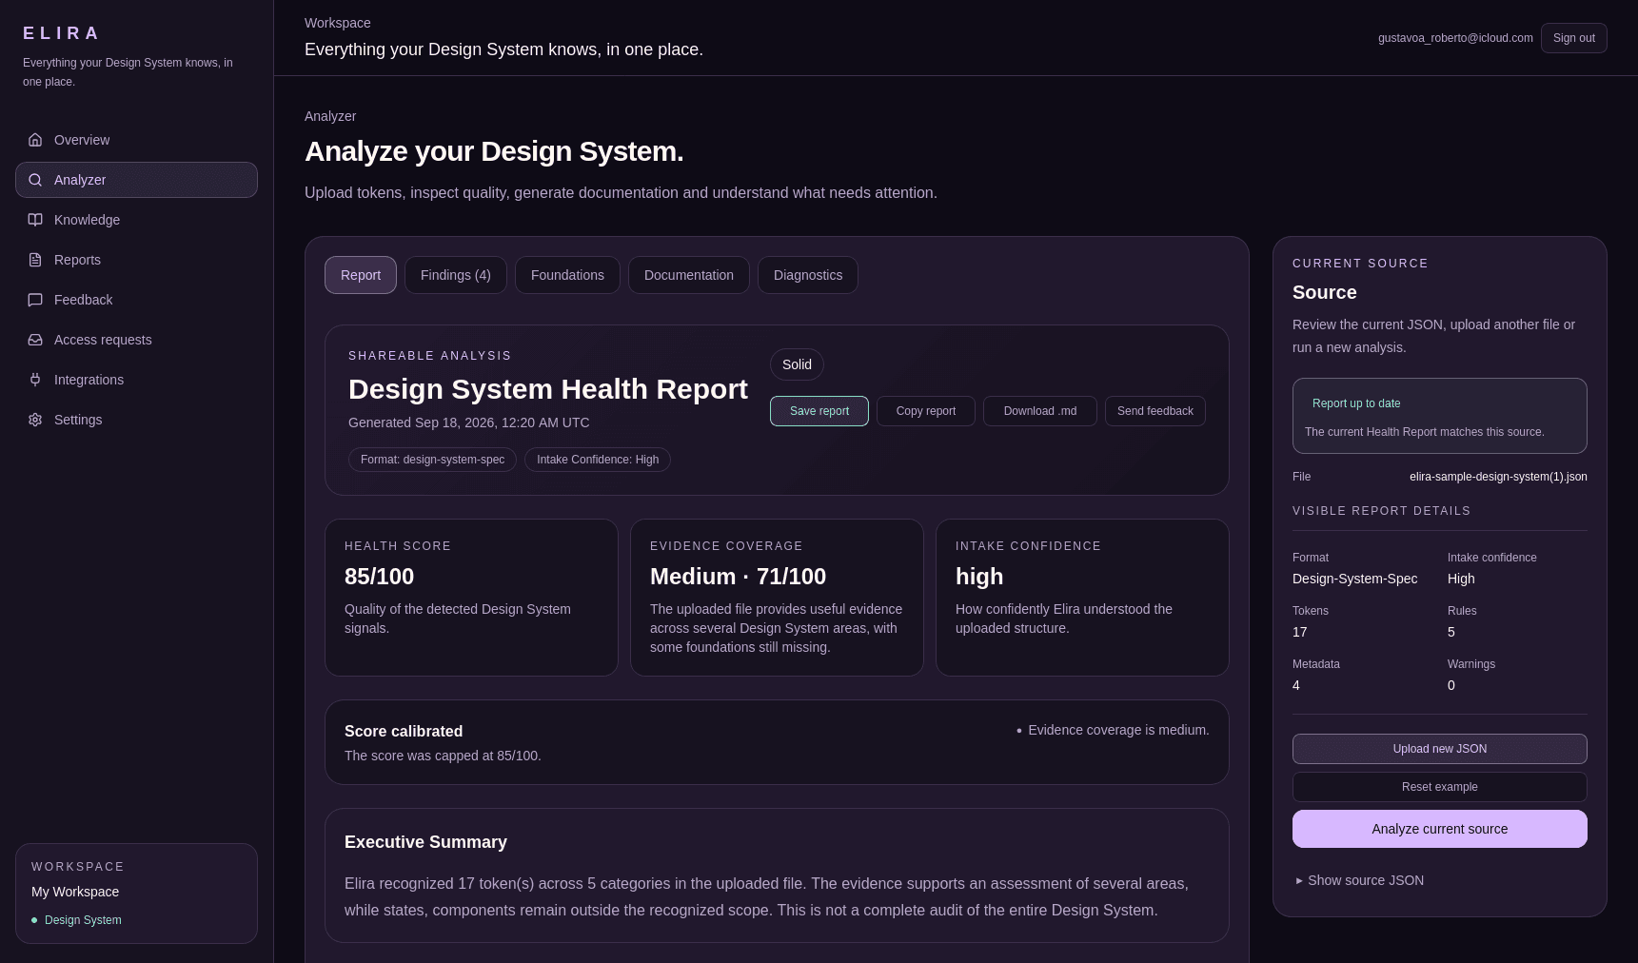Click the gustavoa_roberto@icloud.com email
Viewport: 1638px width, 963px height.
point(1455,38)
